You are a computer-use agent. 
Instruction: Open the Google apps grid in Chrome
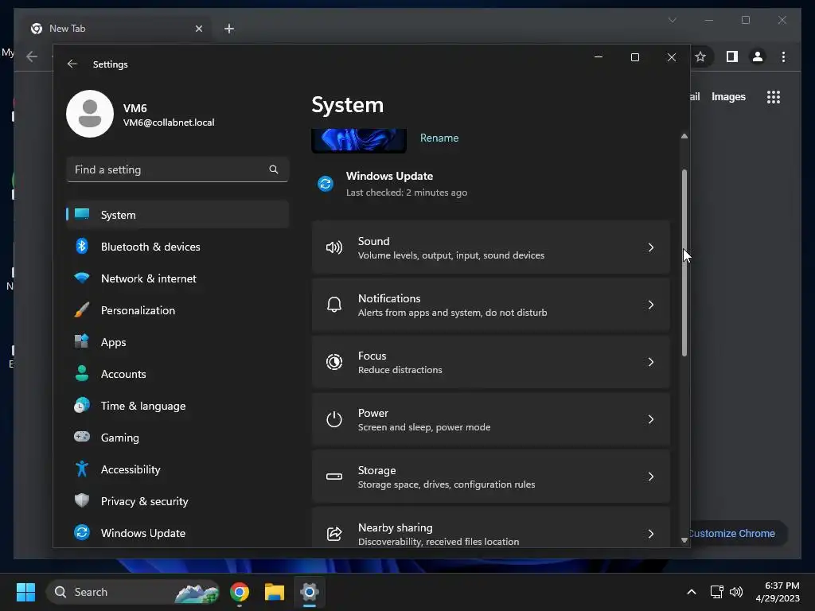(774, 96)
